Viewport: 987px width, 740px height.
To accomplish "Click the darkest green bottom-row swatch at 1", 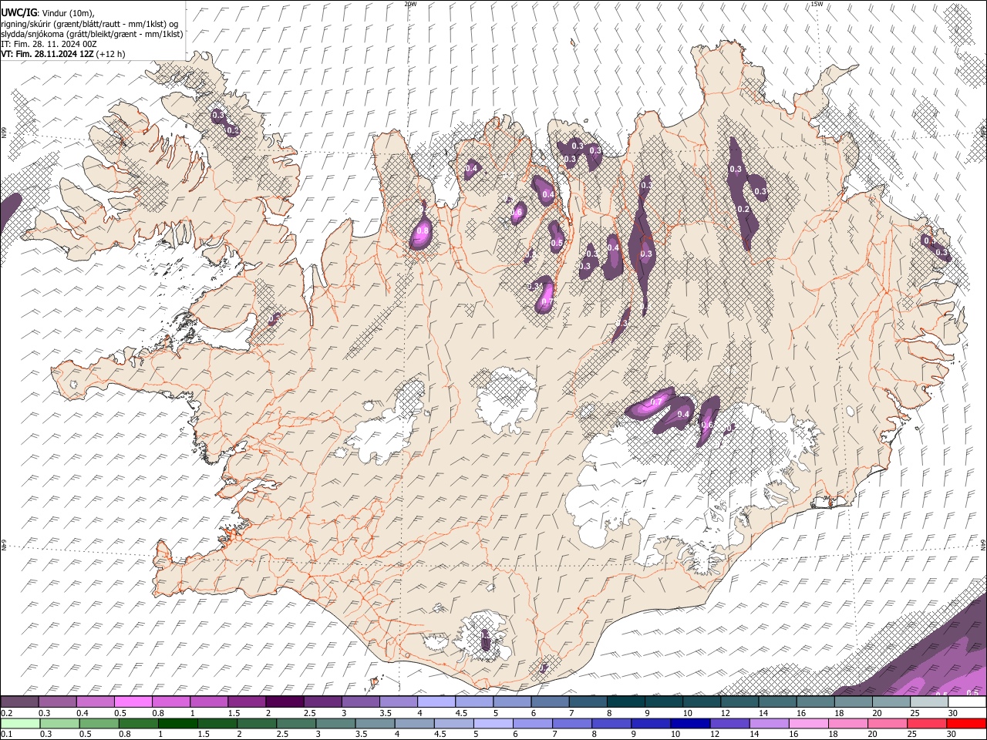I will [x=177, y=724].
